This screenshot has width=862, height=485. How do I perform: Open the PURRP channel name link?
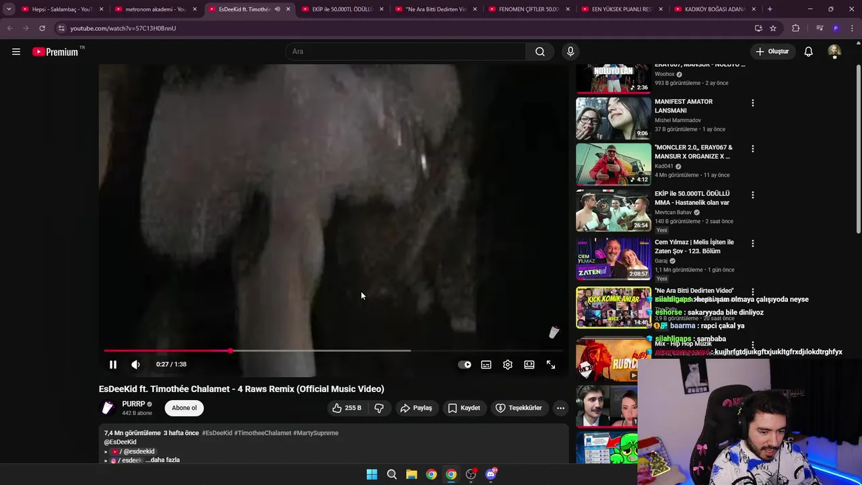point(133,404)
